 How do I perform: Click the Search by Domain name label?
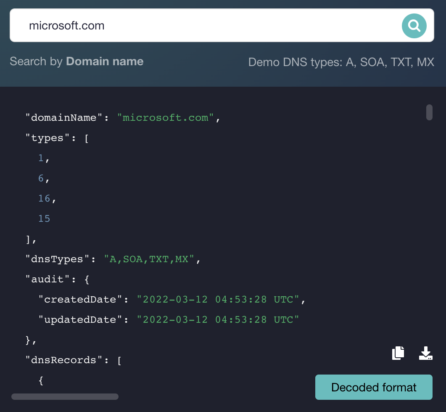click(x=77, y=61)
